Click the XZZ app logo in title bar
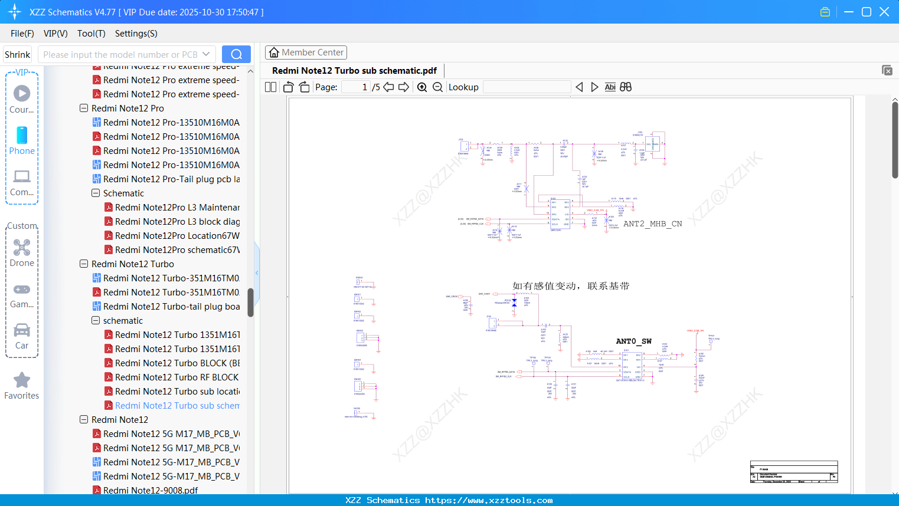 pos(14,12)
